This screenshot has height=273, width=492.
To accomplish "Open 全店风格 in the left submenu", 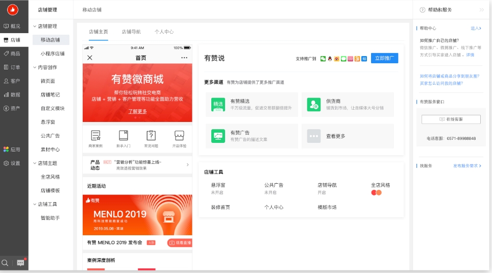I will click(x=50, y=177).
